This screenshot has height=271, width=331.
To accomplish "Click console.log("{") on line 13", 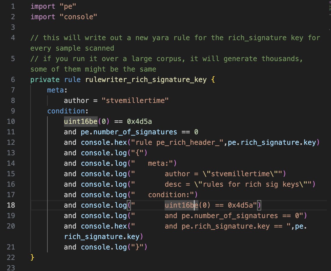I will click(114, 153).
